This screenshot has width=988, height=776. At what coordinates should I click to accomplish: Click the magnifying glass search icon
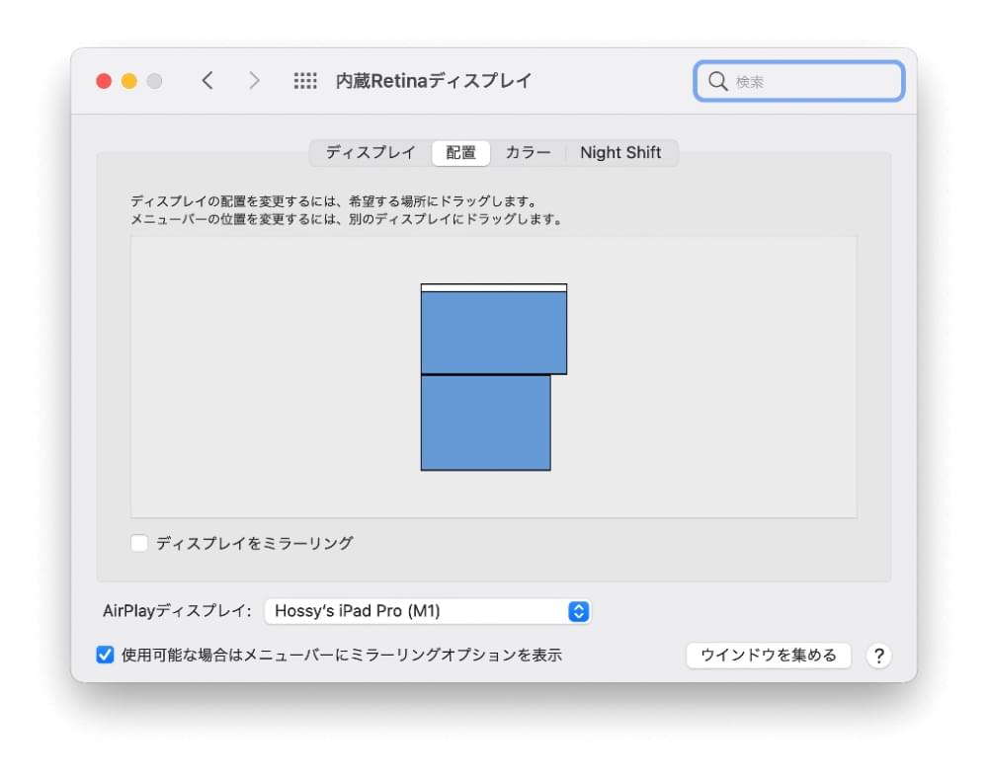pyautogui.click(x=717, y=81)
